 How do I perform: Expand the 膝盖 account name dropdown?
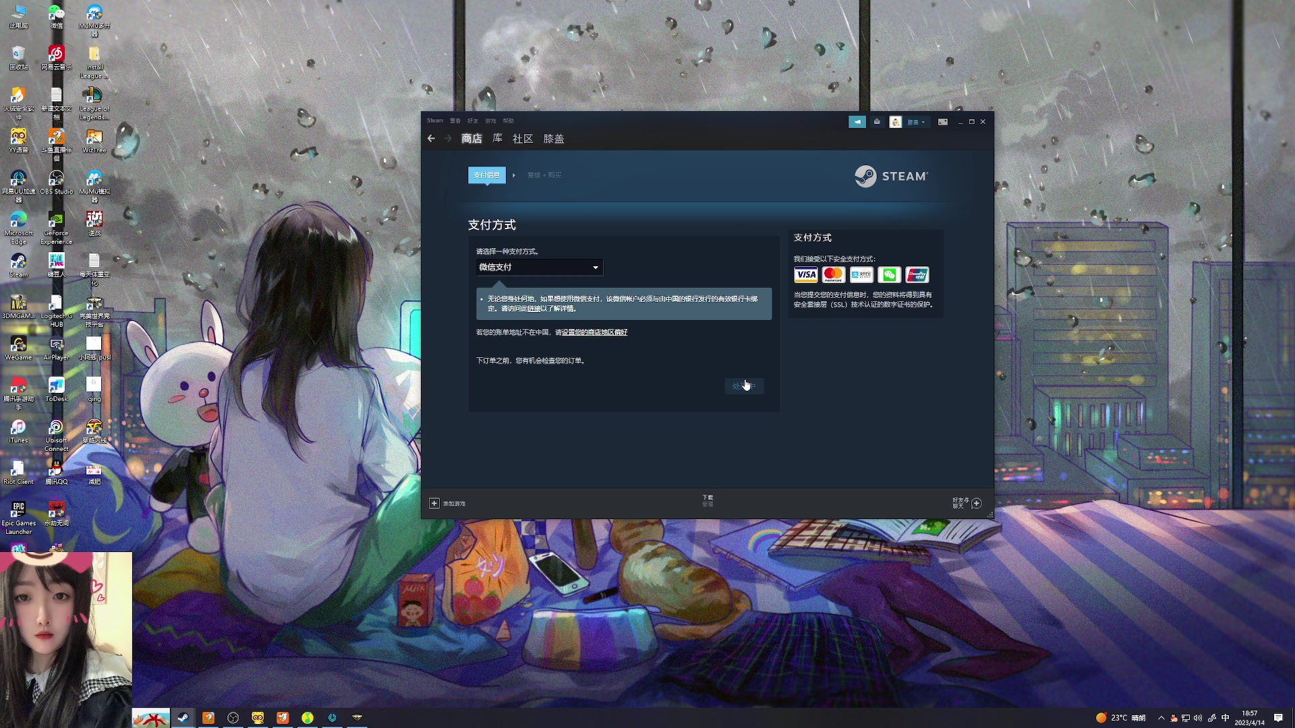[915, 122]
